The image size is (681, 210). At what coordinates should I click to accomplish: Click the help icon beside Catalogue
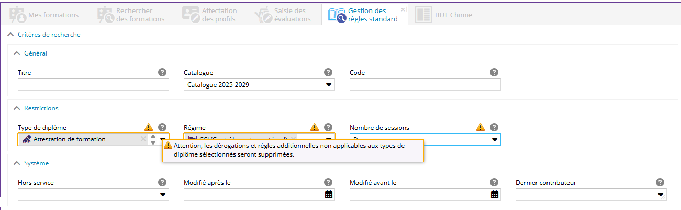pos(328,72)
